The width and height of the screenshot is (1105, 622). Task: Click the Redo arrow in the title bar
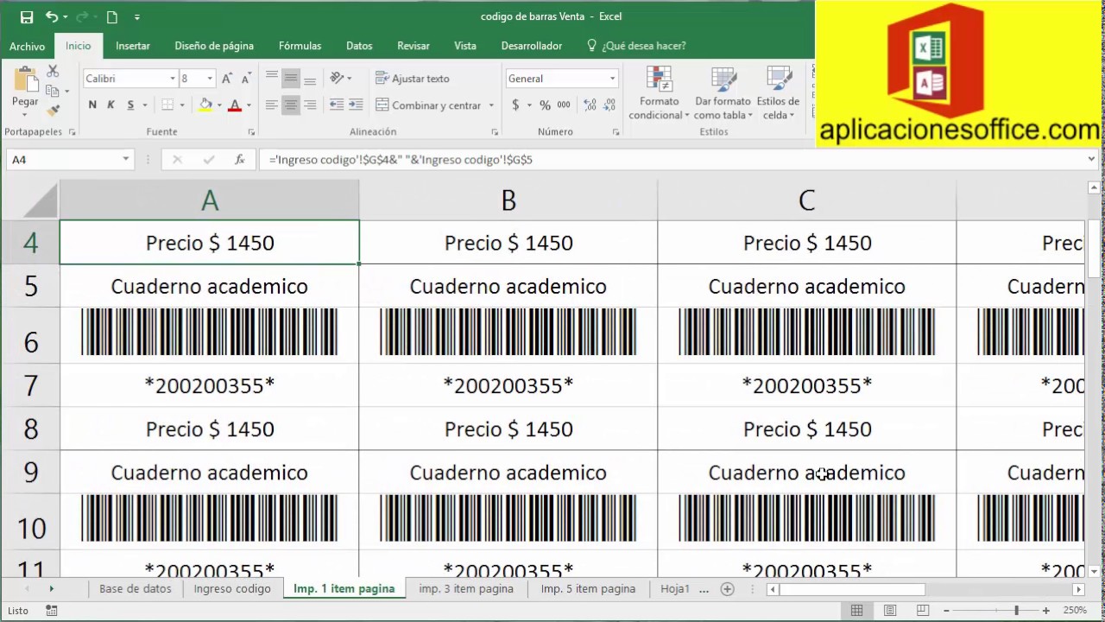pyautogui.click(x=82, y=16)
